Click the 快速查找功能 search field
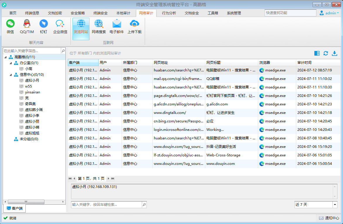 click(x=290, y=13)
